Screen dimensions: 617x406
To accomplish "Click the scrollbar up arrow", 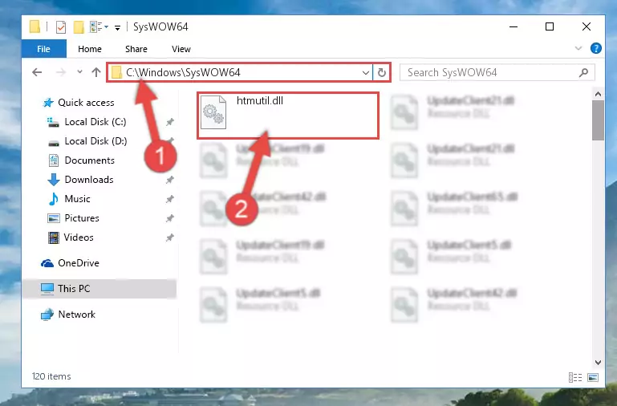I will (x=598, y=94).
